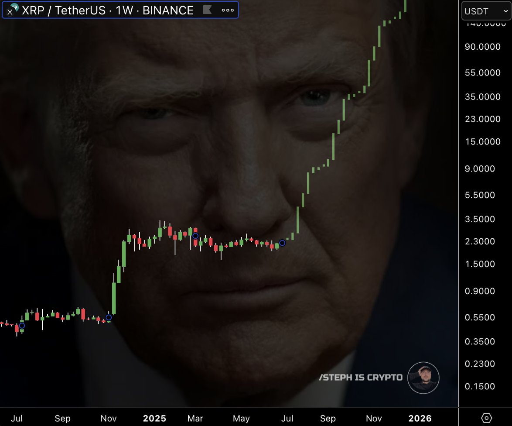Open chart settings hexagon gear icon
The image size is (512, 426).
click(486, 418)
